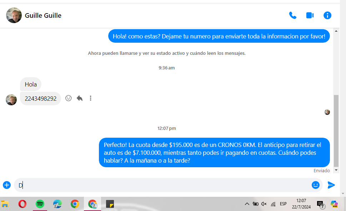Open the emoji picker in message box
Image resolution: width=346 pixels, height=211 pixels.
click(315, 185)
